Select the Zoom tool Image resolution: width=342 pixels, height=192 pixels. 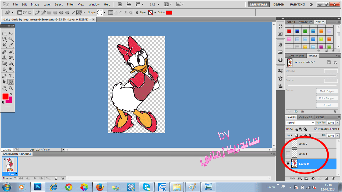(x=11, y=88)
